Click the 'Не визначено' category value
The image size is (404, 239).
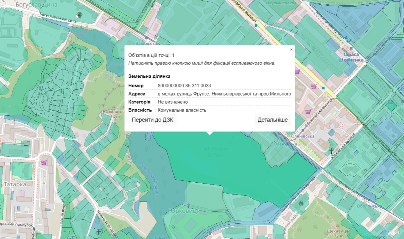point(173,102)
